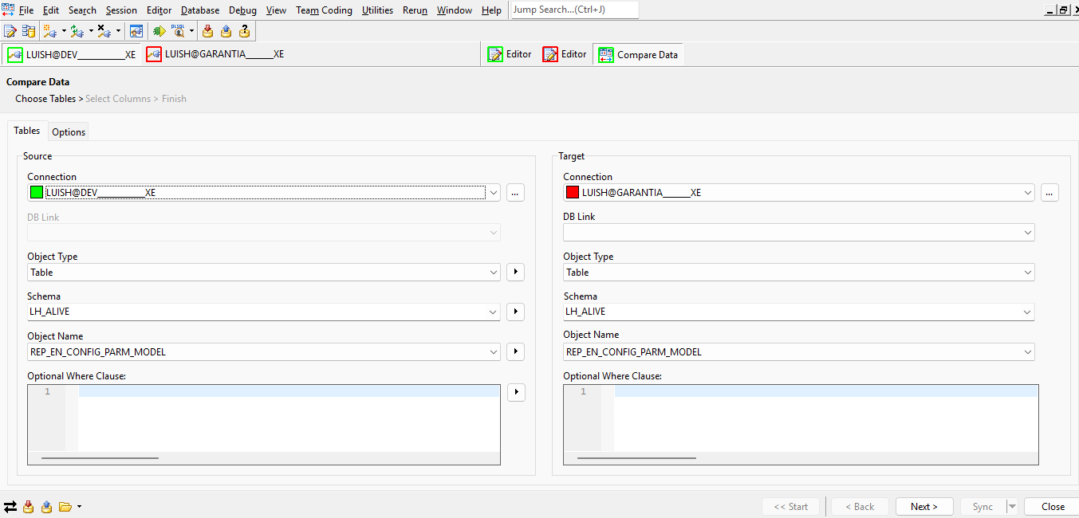
Task: Open the Rerun menu
Action: click(415, 10)
